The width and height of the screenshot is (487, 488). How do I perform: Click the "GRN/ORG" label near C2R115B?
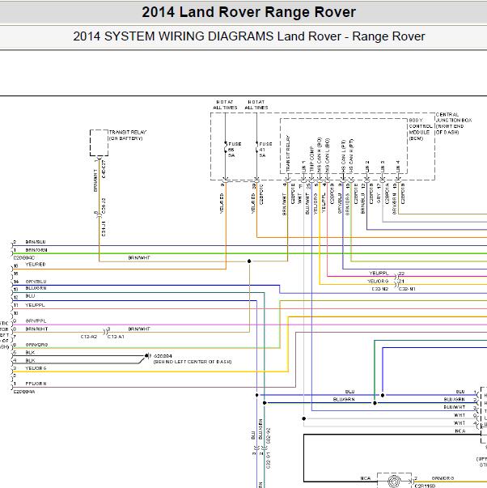coord(443,478)
